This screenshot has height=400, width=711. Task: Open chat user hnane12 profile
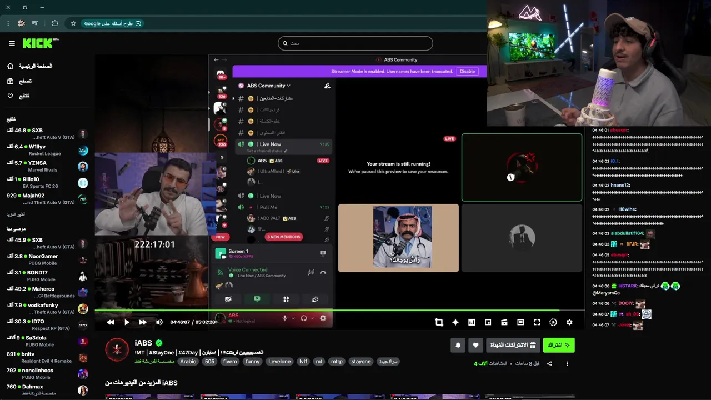pos(620,185)
